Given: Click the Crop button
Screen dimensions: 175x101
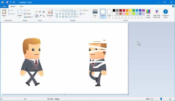Looking at the screenshot, I should pyautogui.click(x=27, y=10).
